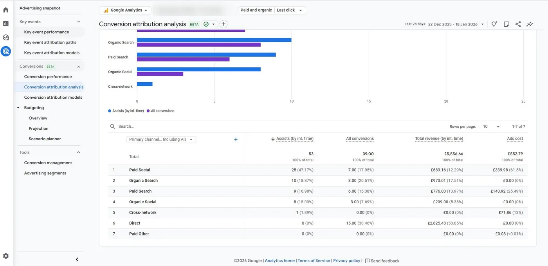The image size is (548, 266).
Task: Open the Home icon in left rail
Action: pos(5,10)
